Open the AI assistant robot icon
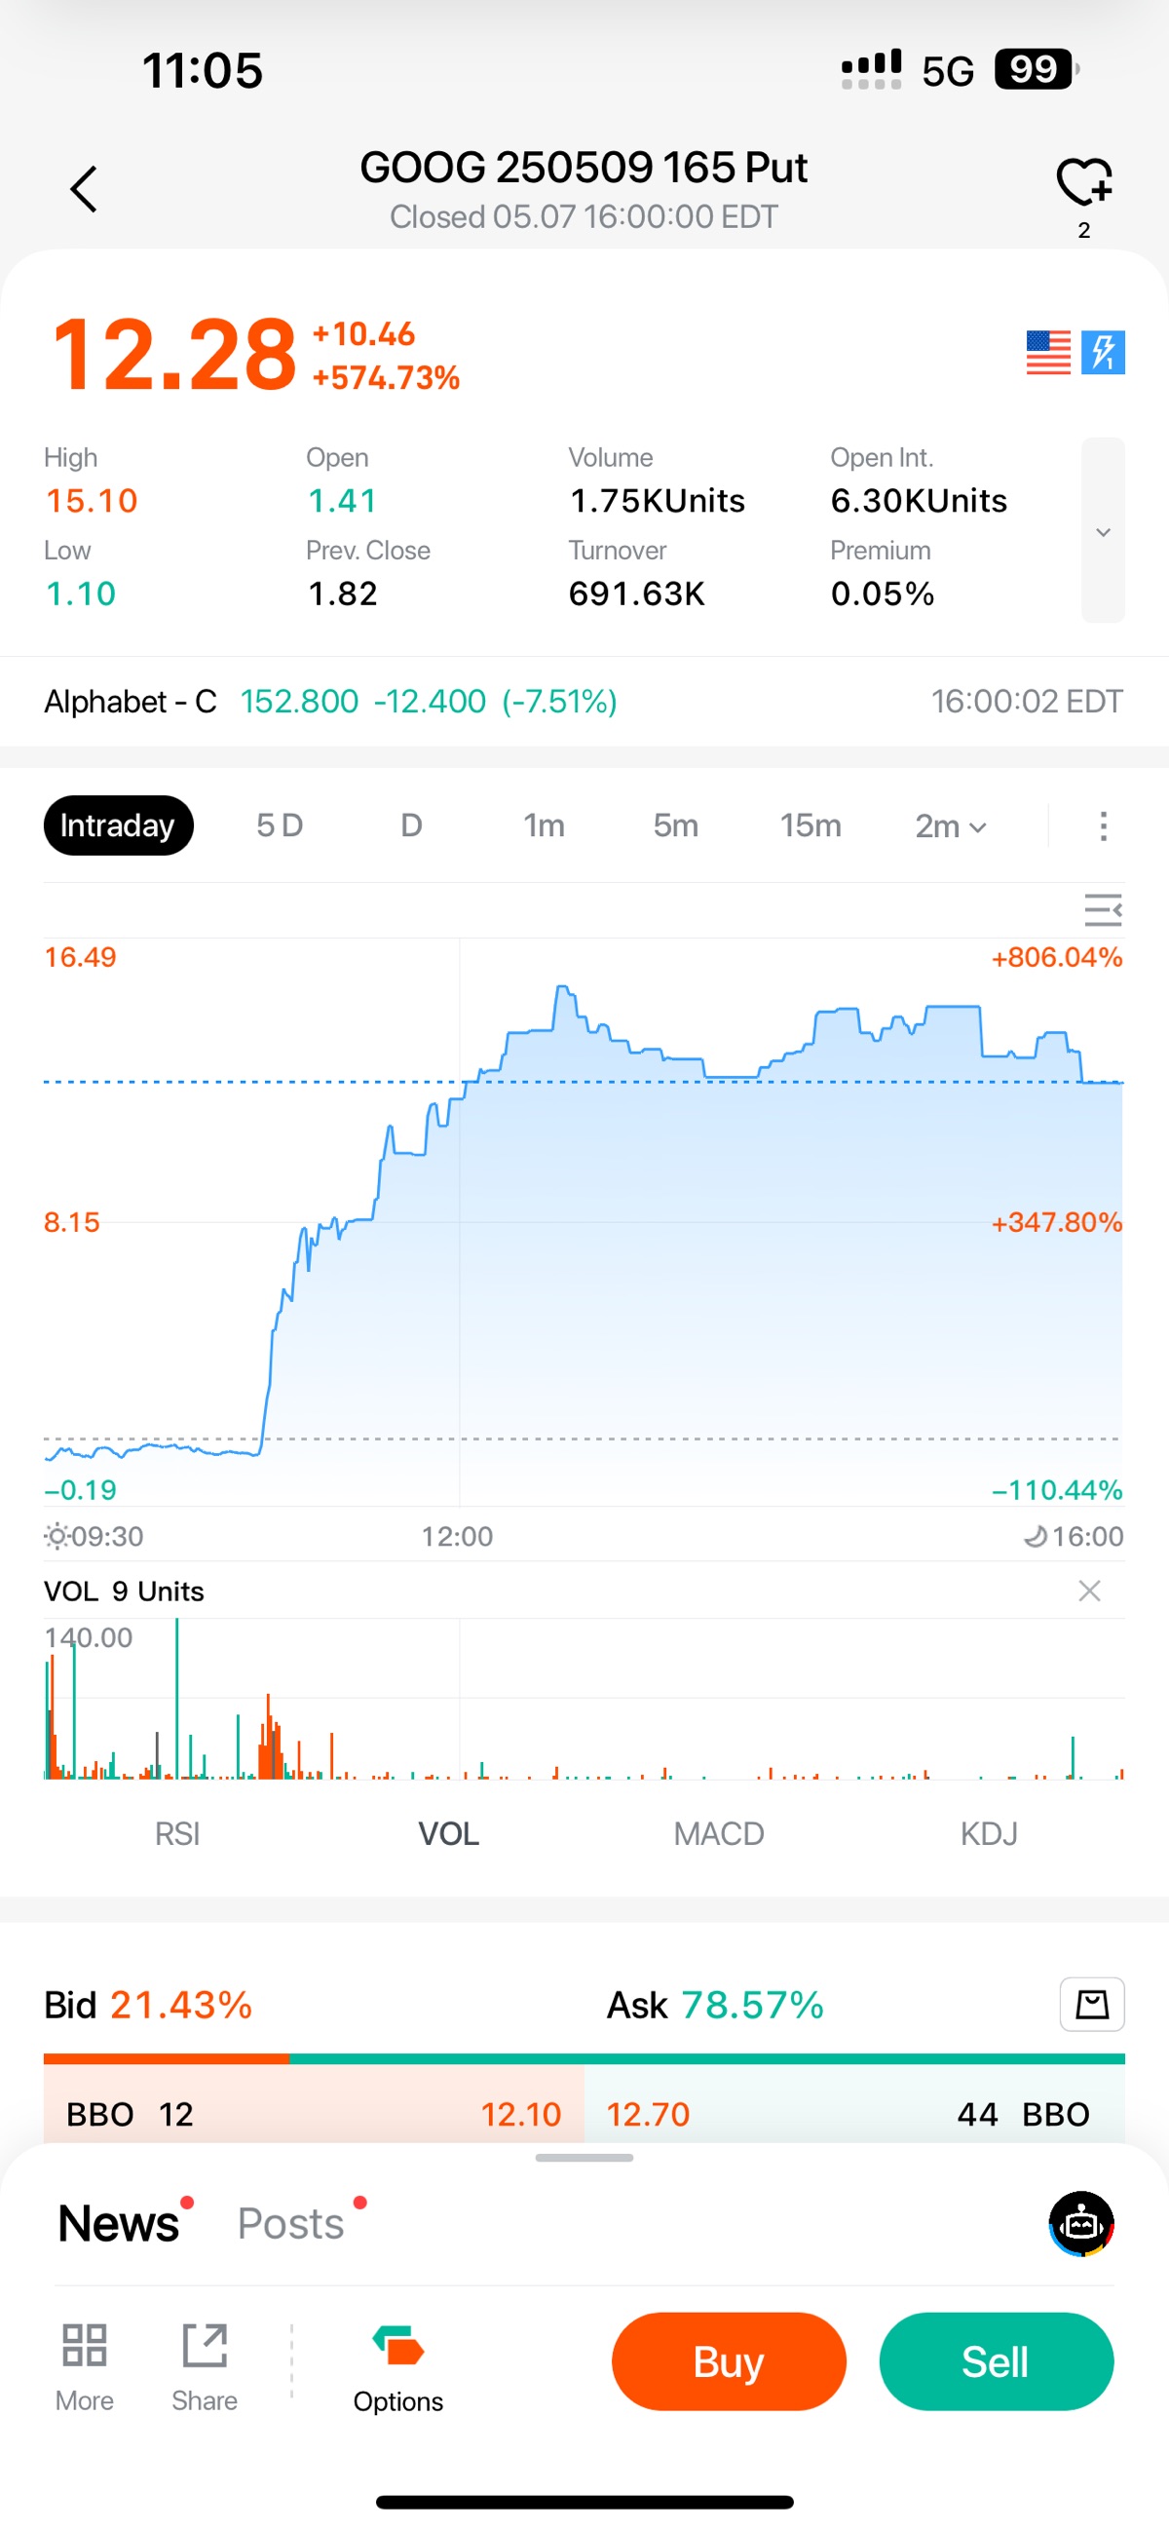The image size is (1169, 2531). 1080,2222
